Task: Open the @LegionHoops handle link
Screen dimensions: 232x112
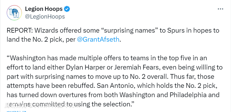Action: coord(45,16)
